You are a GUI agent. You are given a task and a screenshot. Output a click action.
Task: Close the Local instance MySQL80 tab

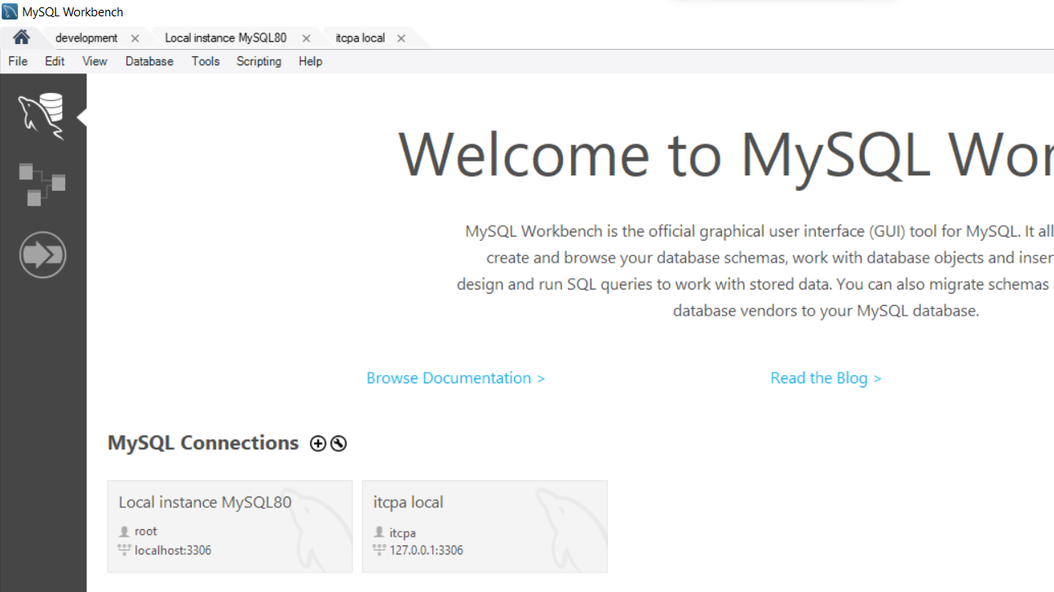click(307, 38)
